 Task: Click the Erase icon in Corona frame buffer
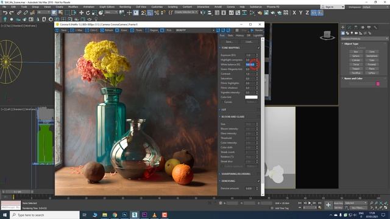(x=117, y=30)
